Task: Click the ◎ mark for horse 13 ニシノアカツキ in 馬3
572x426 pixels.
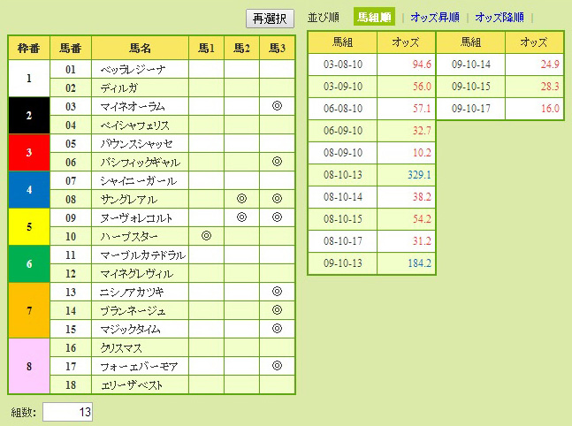Action: [x=277, y=292]
